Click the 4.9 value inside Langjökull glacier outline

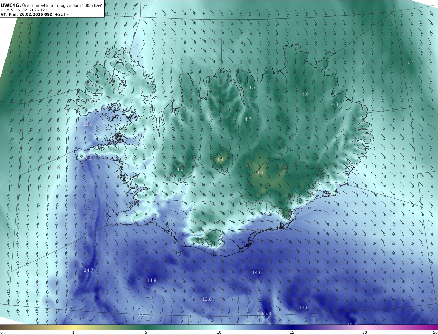[x=180, y=169]
